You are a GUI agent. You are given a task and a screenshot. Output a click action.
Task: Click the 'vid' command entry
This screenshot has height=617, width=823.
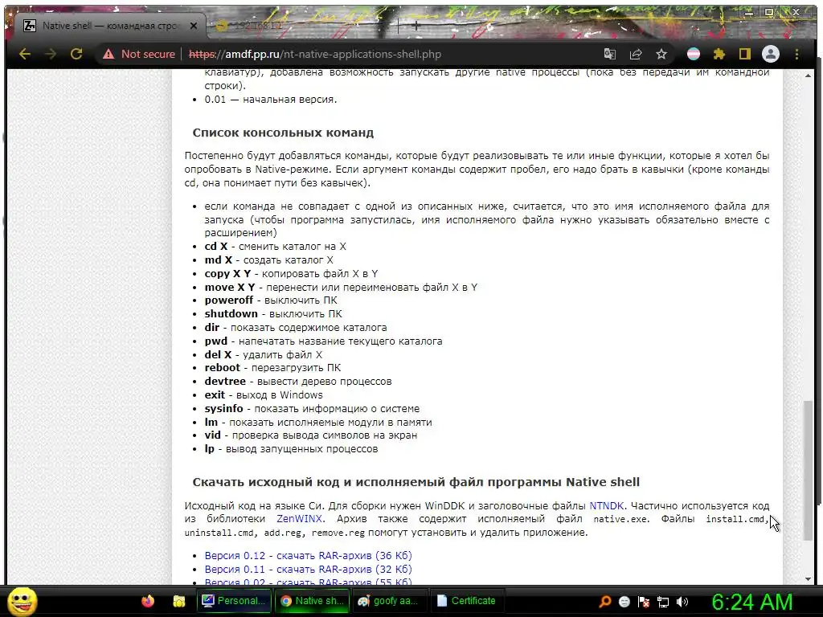point(311,435)
